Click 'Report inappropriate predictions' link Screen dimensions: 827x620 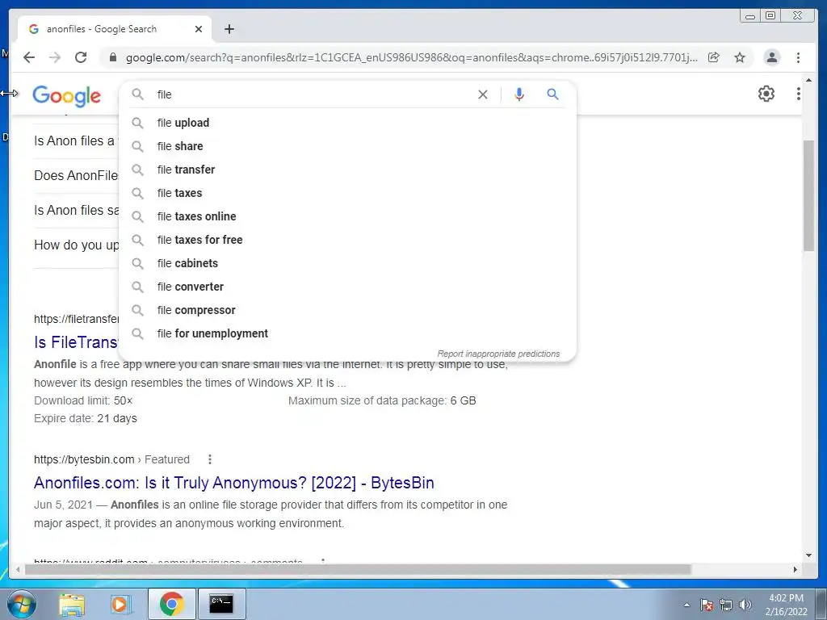pyautogui.click(x=498, y=354)
